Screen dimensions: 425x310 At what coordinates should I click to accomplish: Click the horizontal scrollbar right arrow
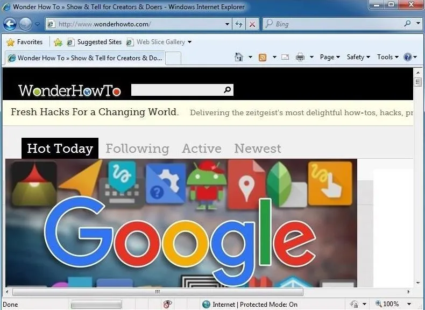408,292
